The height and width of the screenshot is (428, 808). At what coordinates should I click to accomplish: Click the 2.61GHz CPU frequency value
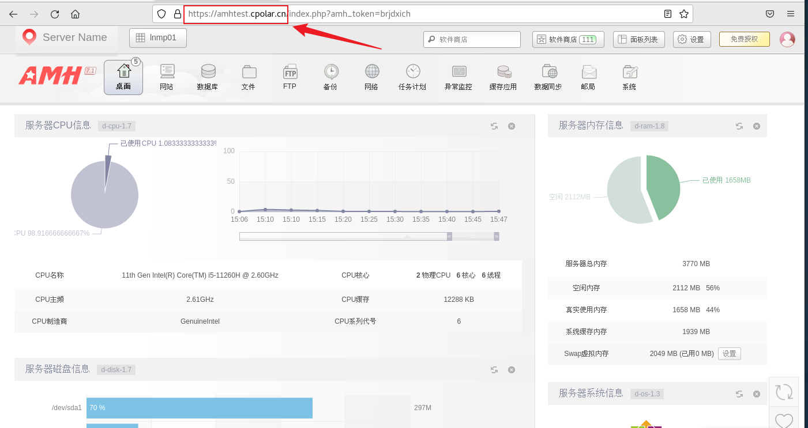[x=200, y=300]
